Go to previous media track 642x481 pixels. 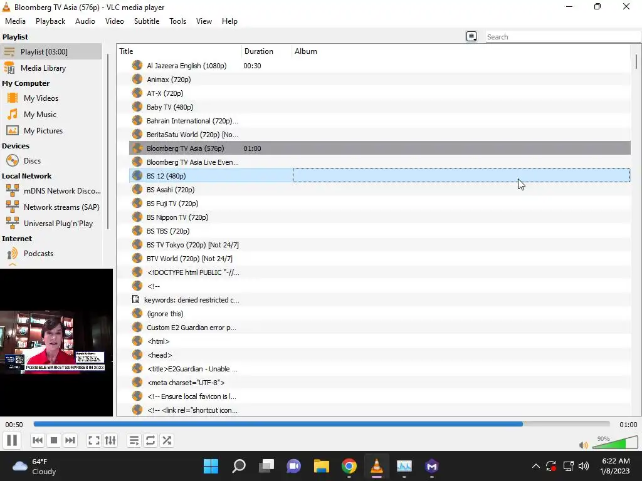(37, 440)
